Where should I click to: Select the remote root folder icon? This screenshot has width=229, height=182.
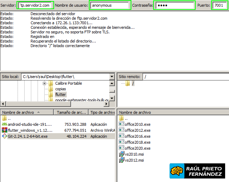tap(127, 83)
